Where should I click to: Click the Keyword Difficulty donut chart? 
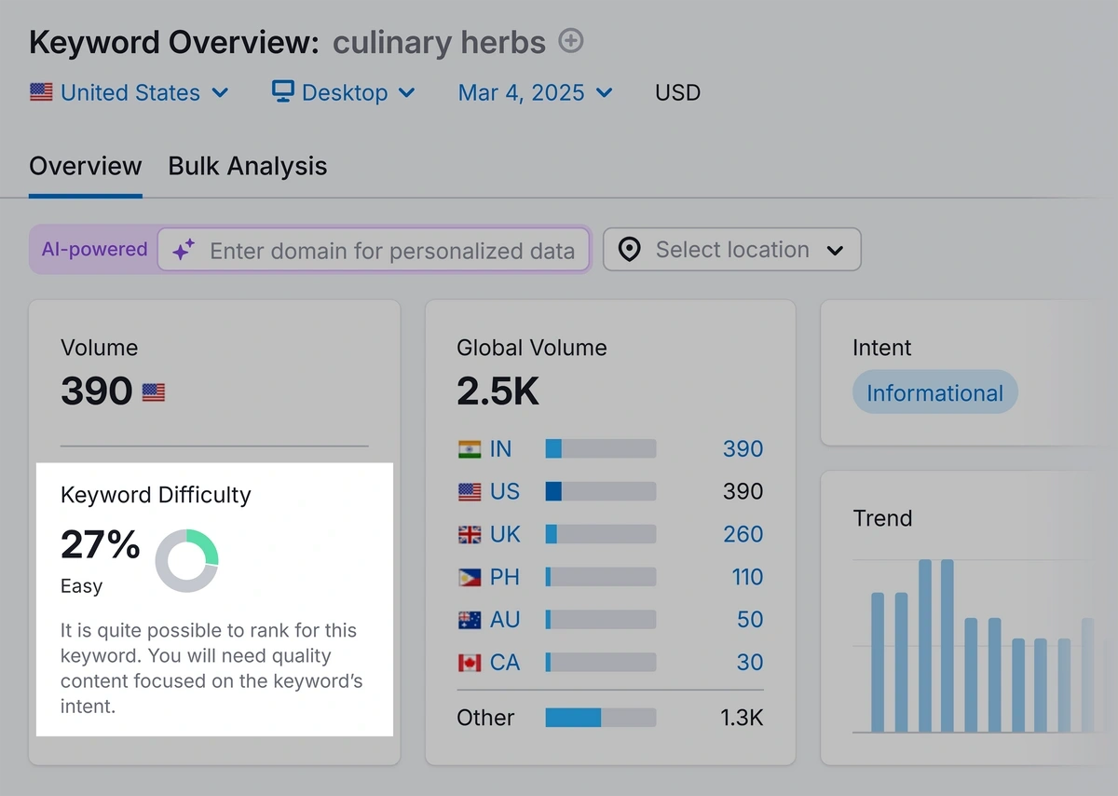[186, 560]
